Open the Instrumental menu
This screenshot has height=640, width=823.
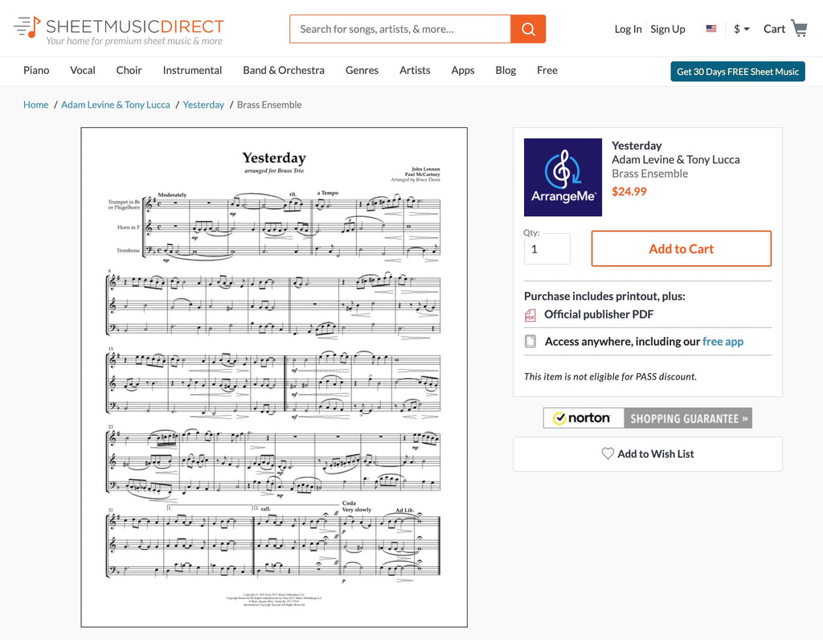(x=192, y=70)
